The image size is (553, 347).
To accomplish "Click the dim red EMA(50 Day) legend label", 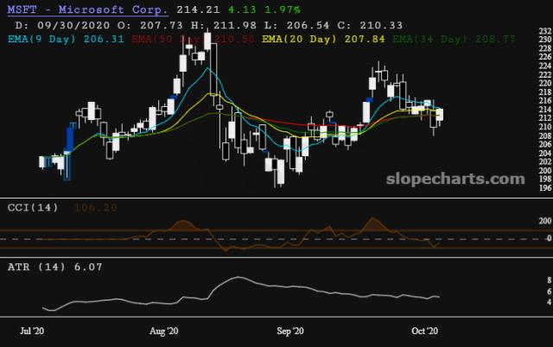I will pos(193,39).
